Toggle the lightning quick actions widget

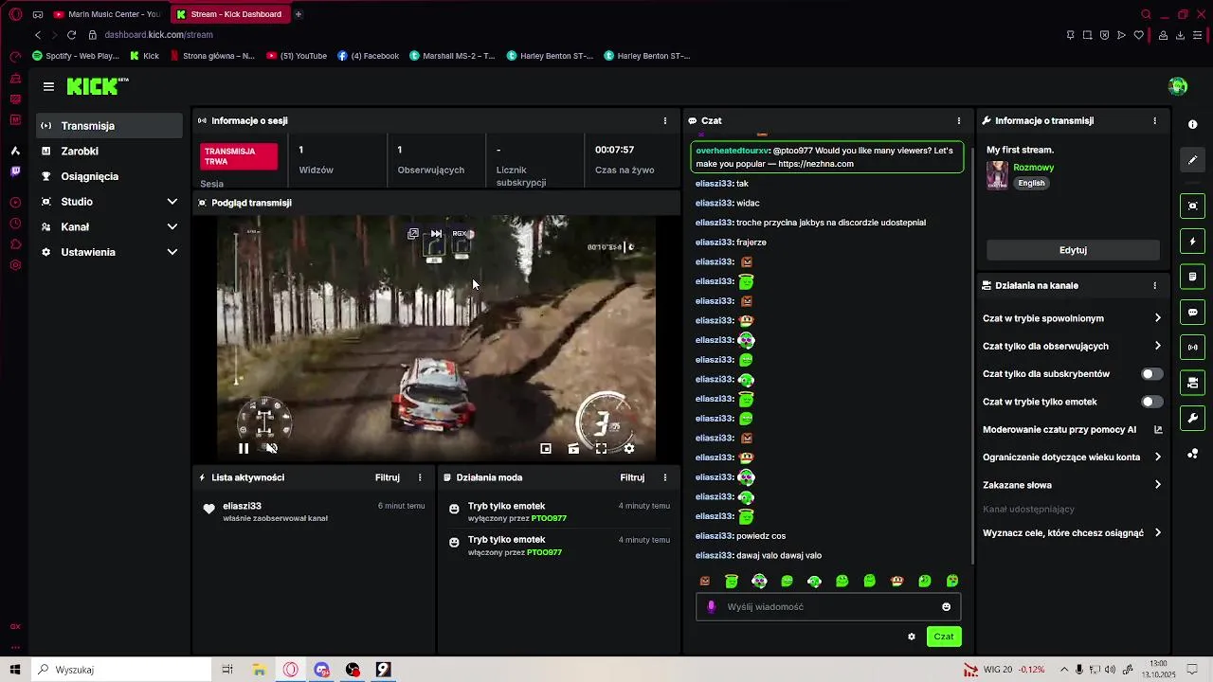pos(1192,242)
